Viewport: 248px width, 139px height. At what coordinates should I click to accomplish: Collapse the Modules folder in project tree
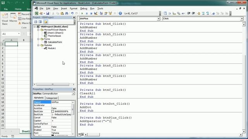(x=38, y=45)
